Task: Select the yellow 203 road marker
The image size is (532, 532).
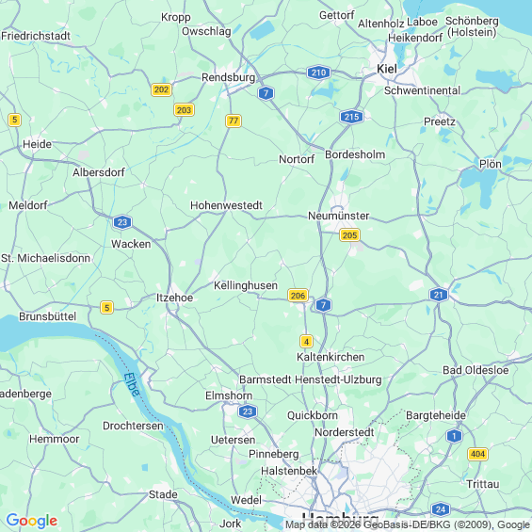Action: pyautogui.click(x=184, y=110)
